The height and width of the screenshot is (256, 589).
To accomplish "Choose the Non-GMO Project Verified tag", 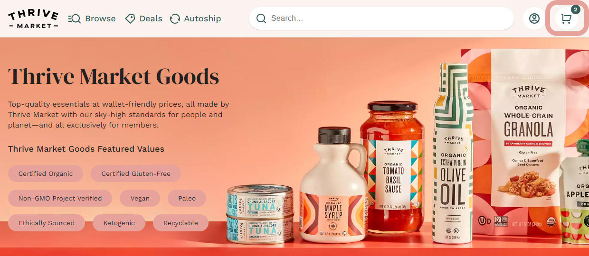I will [60, 198].
